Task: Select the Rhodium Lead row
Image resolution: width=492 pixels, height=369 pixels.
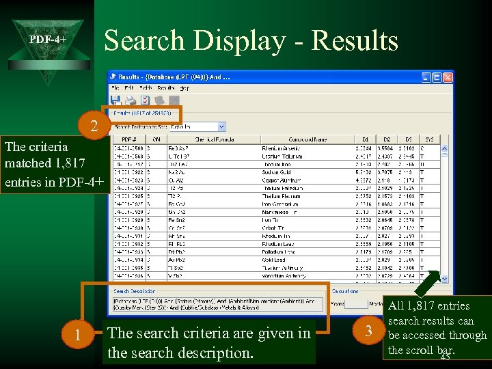Action: [277, 244]
